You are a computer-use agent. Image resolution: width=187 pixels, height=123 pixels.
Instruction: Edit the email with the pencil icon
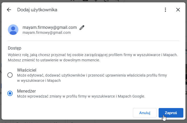point(82,28)
